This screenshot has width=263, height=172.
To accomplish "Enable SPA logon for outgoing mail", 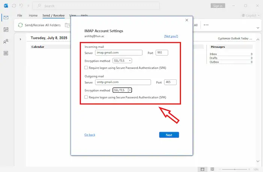I will tap(86, 97).
